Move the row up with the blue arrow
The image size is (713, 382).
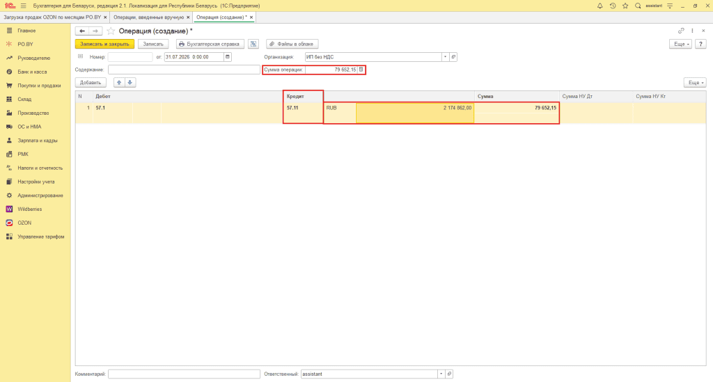coord(119,83)
